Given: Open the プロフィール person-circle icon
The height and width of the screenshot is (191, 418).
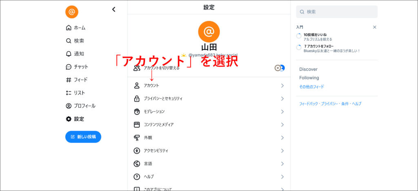Looking at the screenshot, I should [69, 106].
